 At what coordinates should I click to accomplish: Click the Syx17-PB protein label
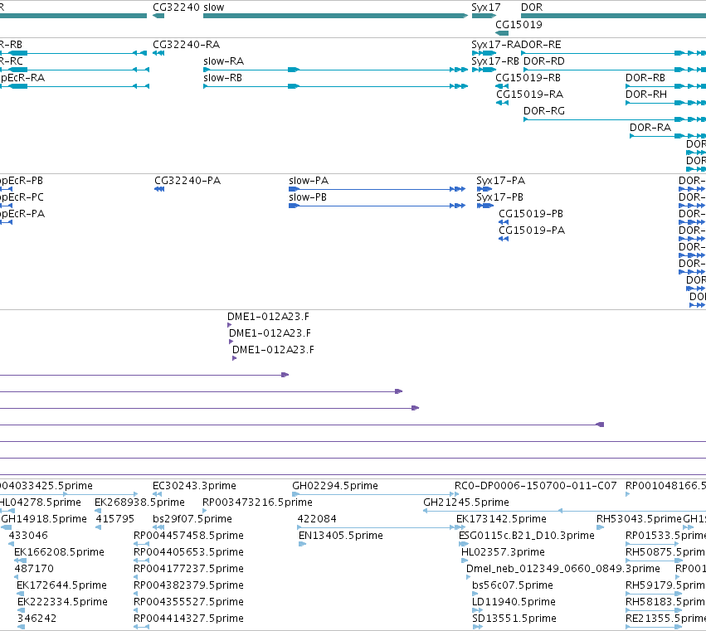tap(499, 197)
